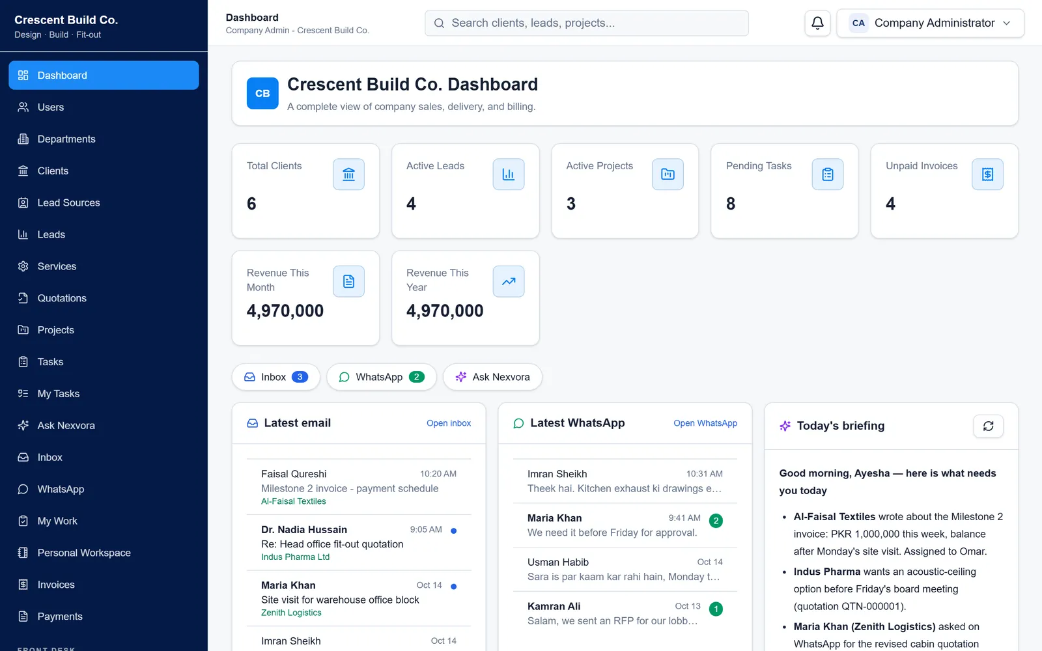Open the notifications bell
This screenshot has height=651, width=1042.
[817, 23]
